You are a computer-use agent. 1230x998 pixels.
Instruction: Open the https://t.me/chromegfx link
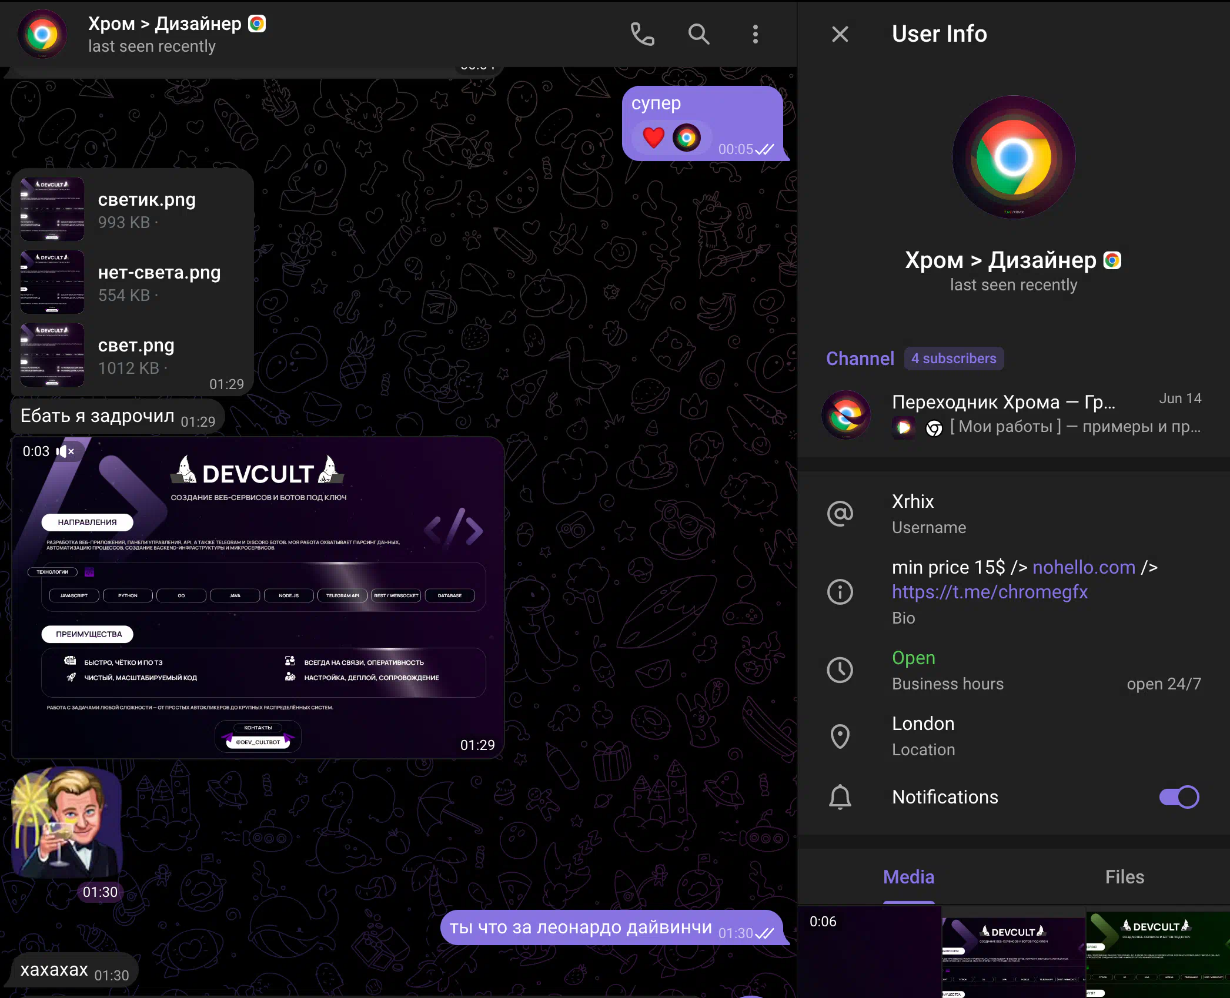[x=990, y=592]
